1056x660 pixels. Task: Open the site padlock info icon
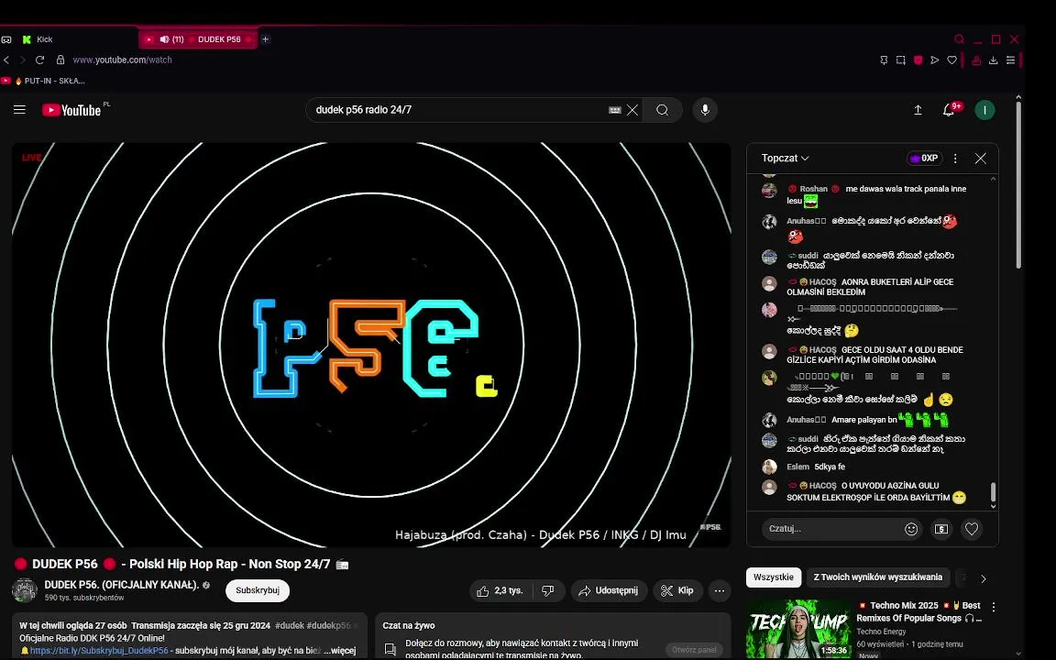tap(60, 60)
